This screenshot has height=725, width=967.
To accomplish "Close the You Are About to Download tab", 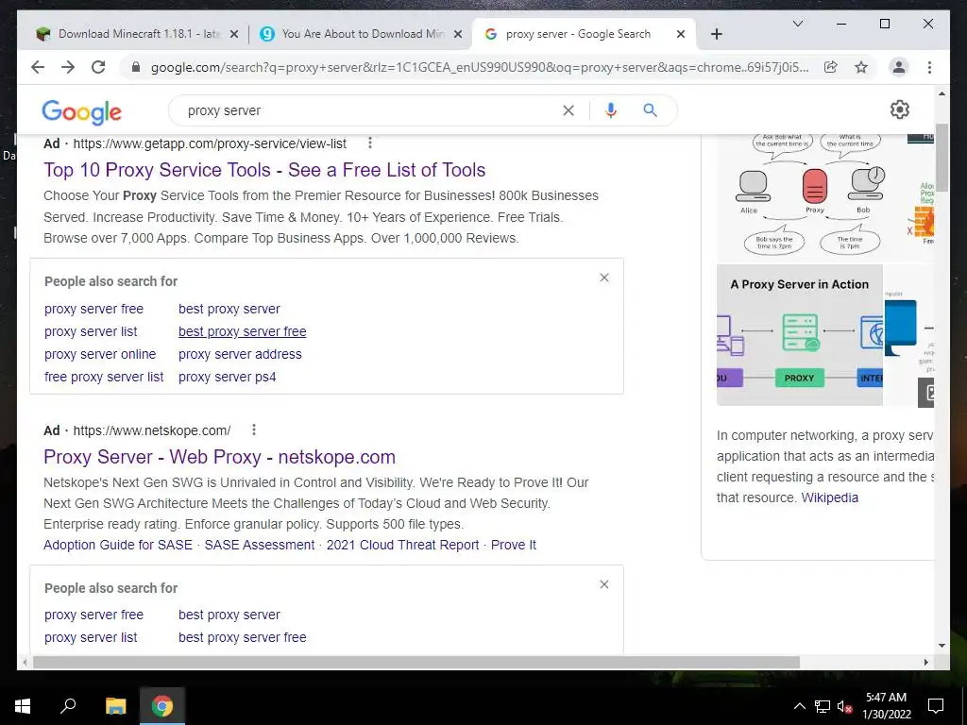I will click(458, 34).
